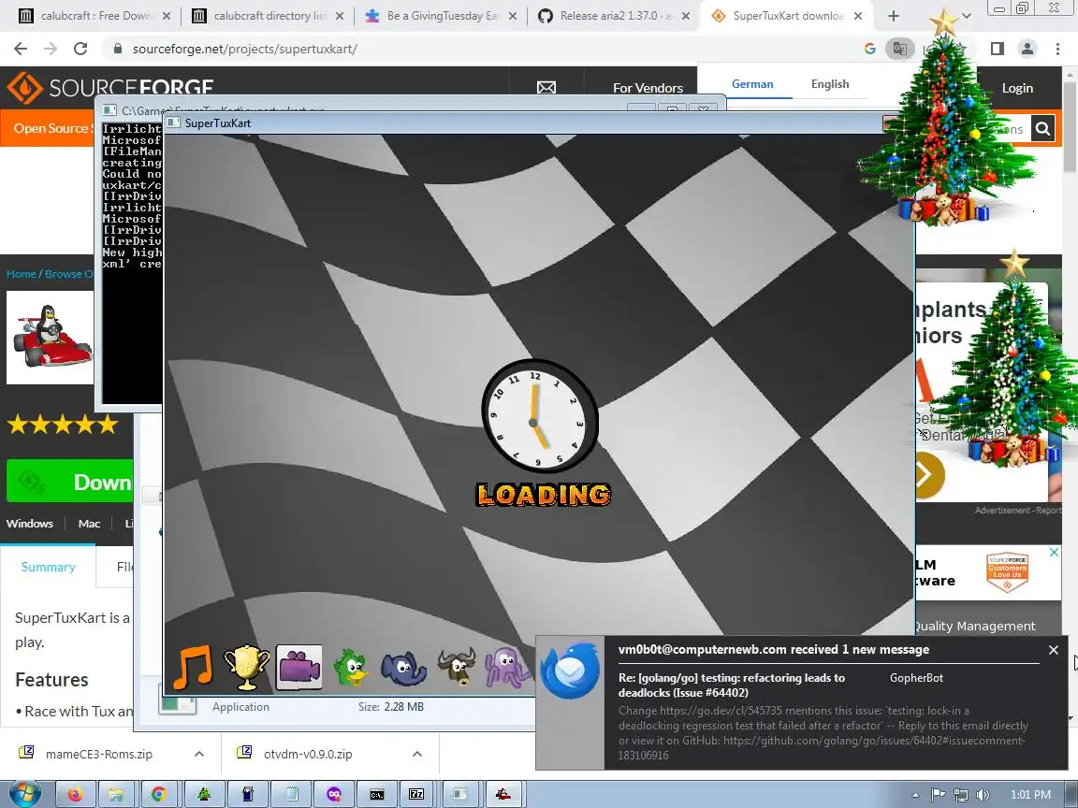
Task: Select German in the translate popup
Action: tap(752, 84)
